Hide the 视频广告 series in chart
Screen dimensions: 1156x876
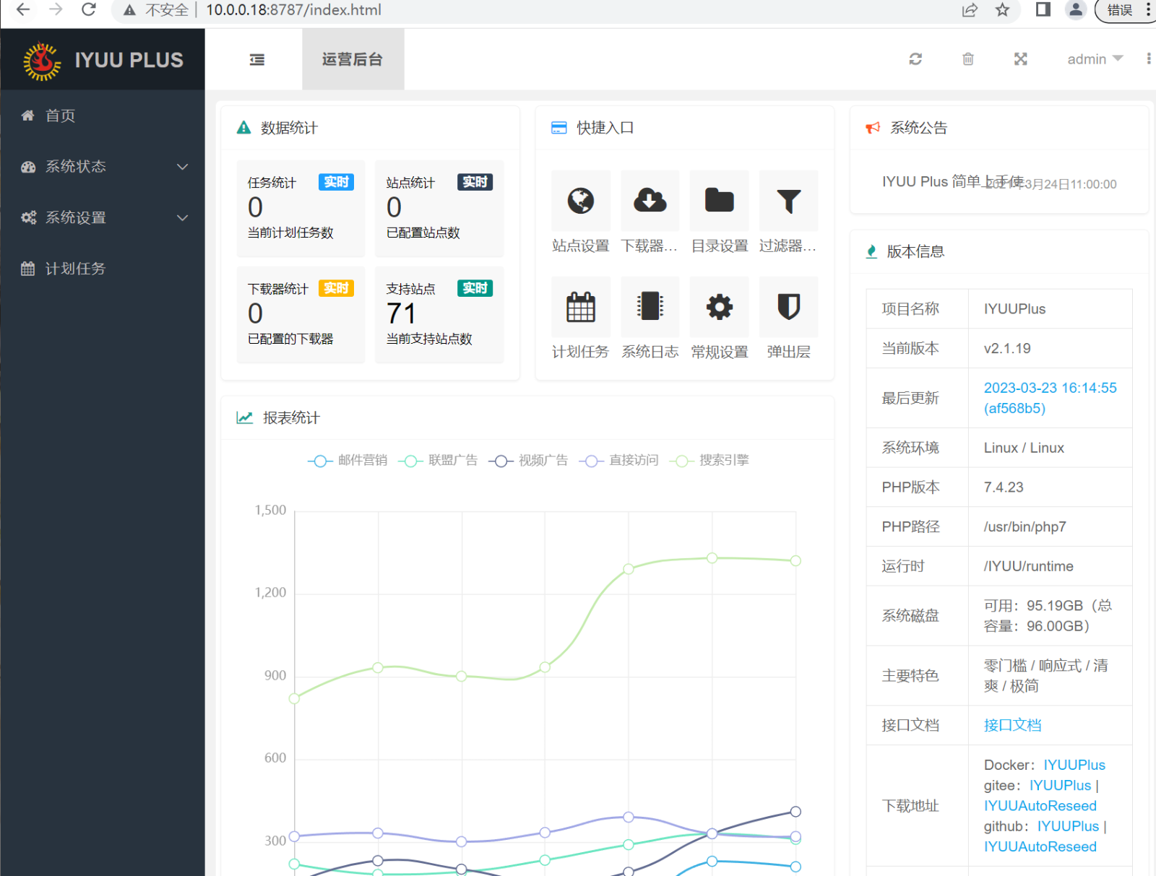coord(542,460)
